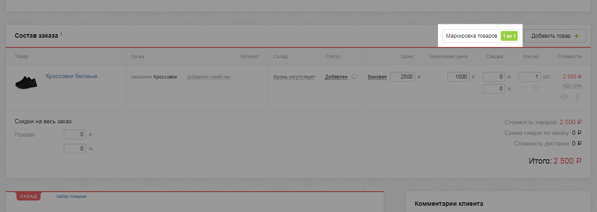The height and width of the screenshot is (212, 597).
Task: Delete item with the trash icon
Action: tap(577, 96)
